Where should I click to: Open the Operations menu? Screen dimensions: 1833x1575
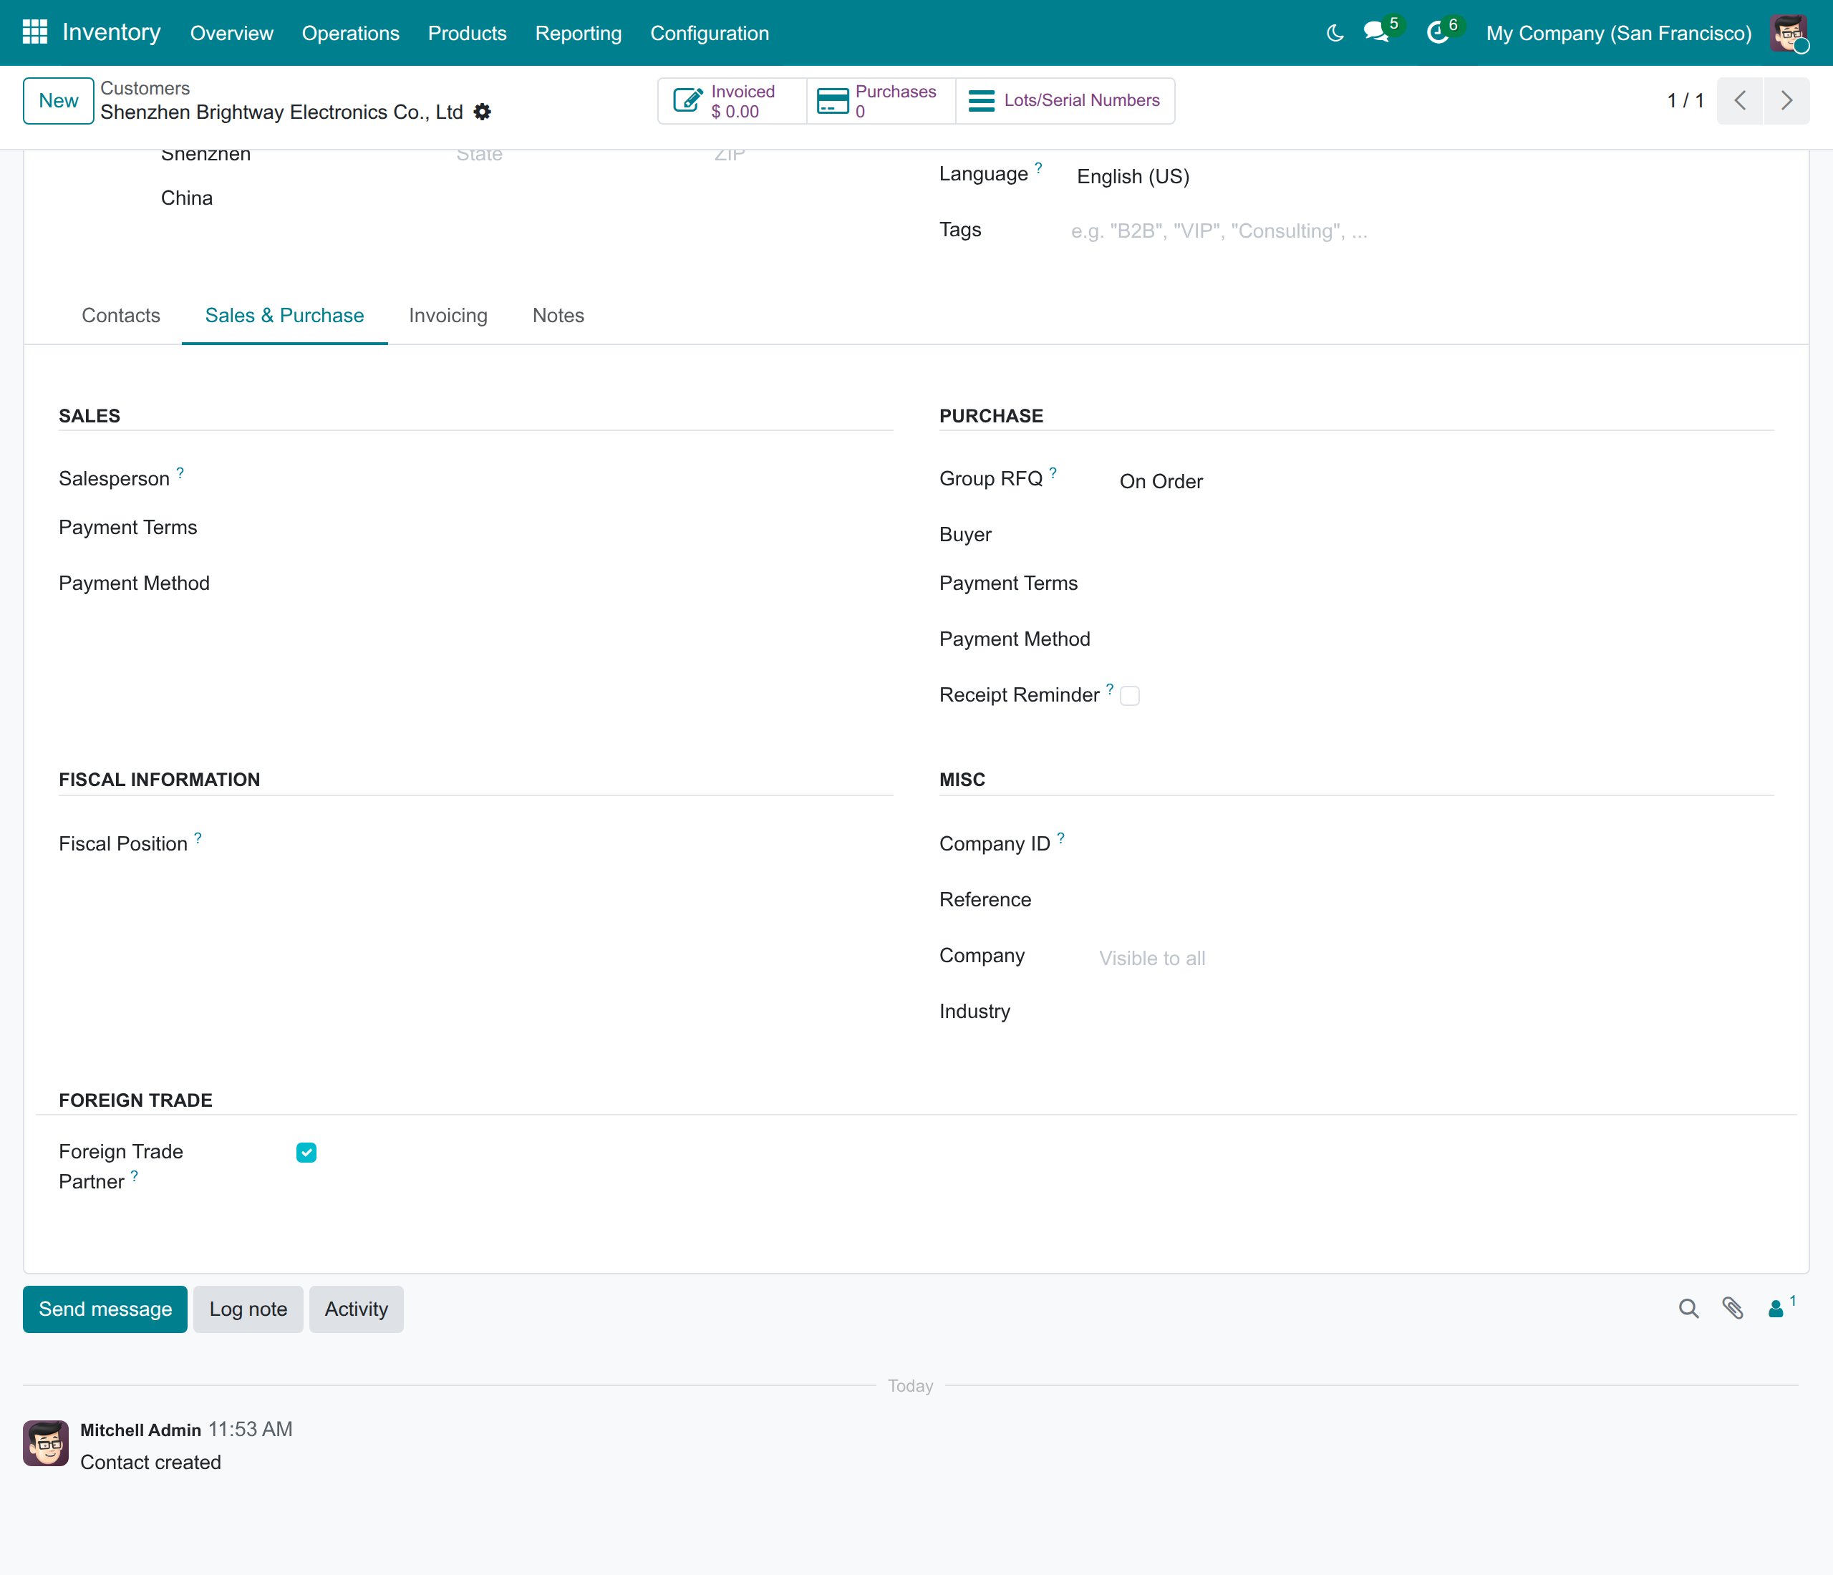pyautogui.click(x=350, y=34)
